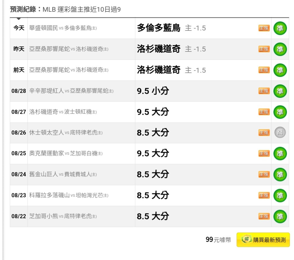294x260 pixels.
Task: Click the 前天 date cell
Action: (19, 70)
